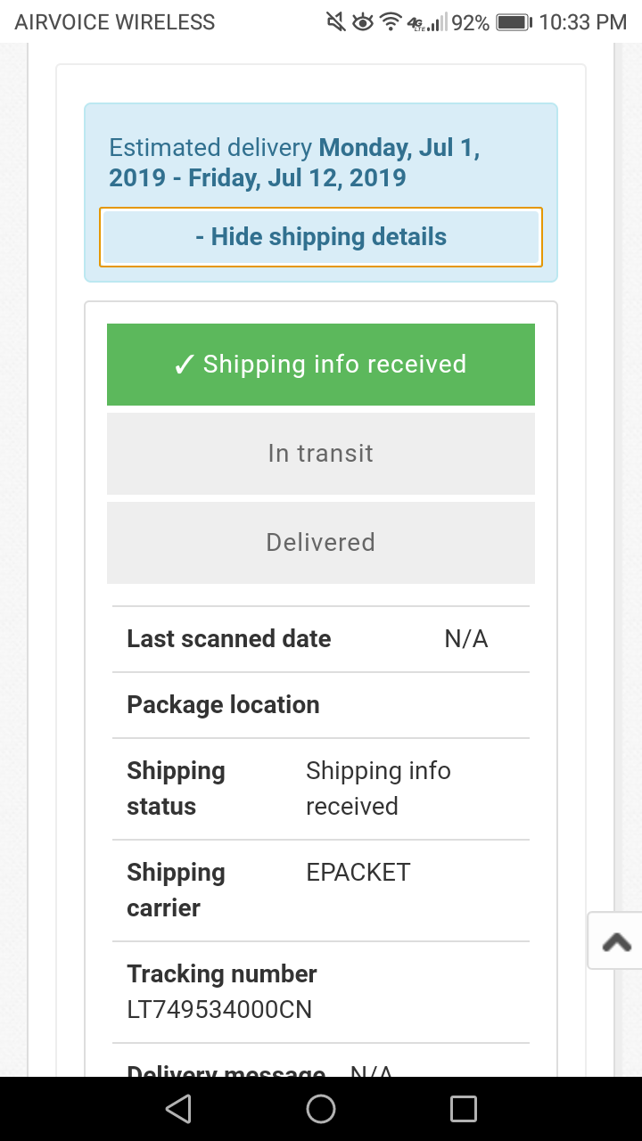Viewport: 642px width, 1141px height.
Task: Tap the scroll-to-top chevron arrow
Action: click(x=616, y=941)
